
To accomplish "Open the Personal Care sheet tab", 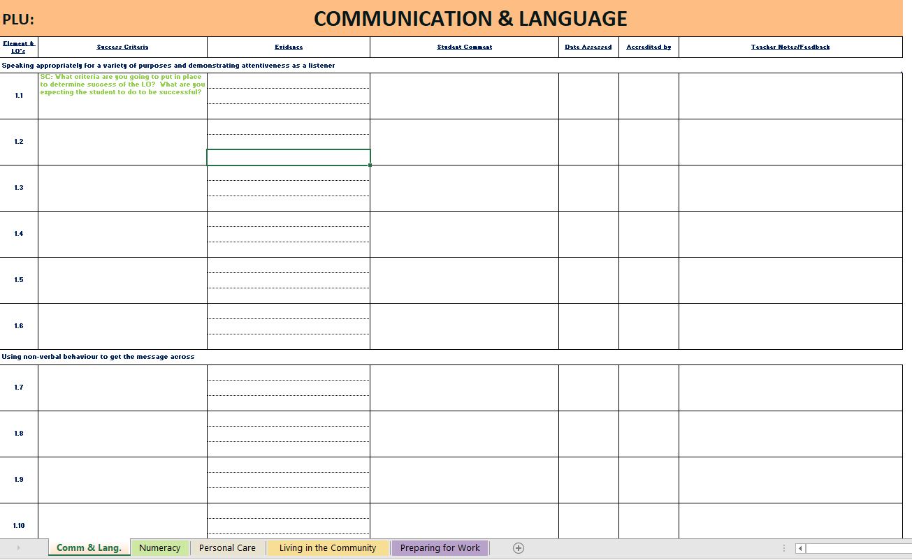I will click(x=227, y=548).
